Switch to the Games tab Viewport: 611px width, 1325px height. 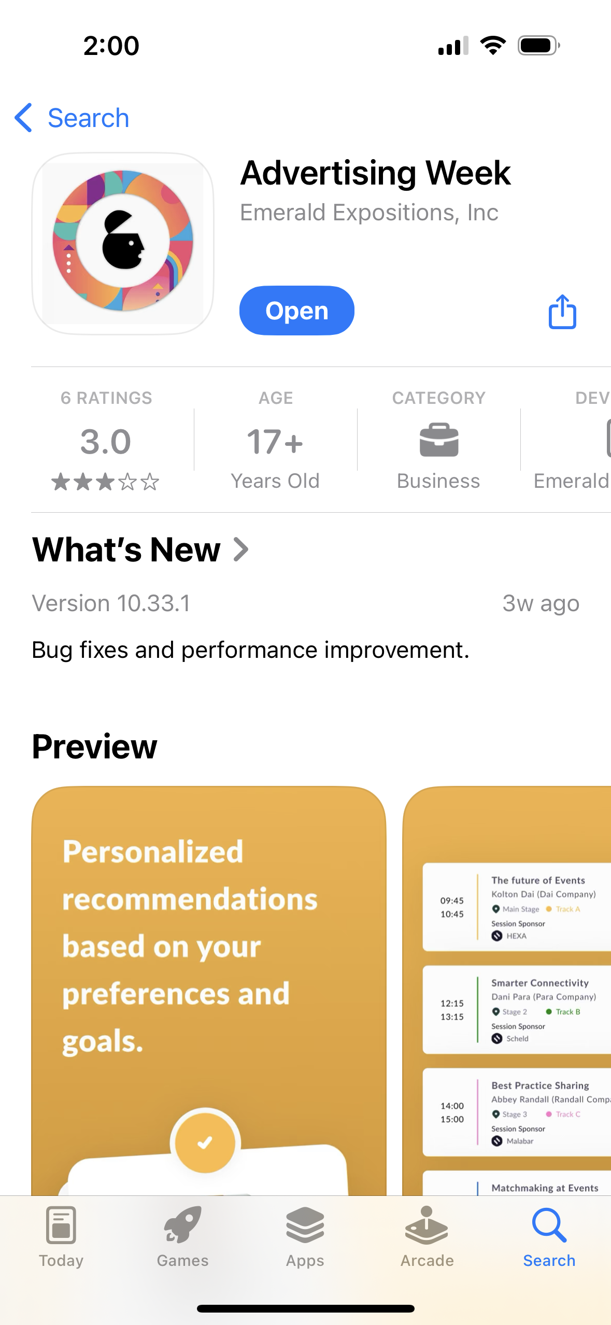pyautogui.click(x=182, y=1236)
